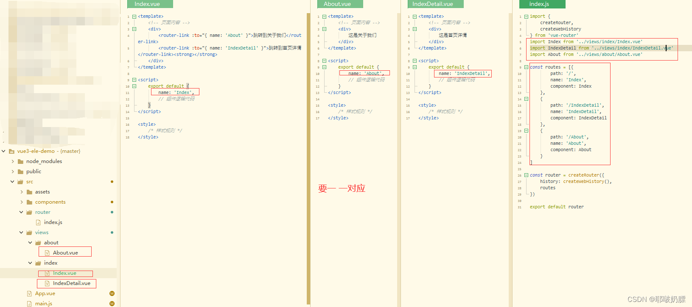Screen dimensions: 692x307
Task: Select the node_modules folder label
Action: [x=44, y=161]
